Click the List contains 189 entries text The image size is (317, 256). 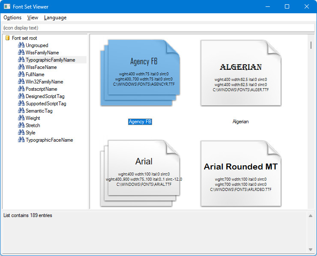click(x=28, y=215)
